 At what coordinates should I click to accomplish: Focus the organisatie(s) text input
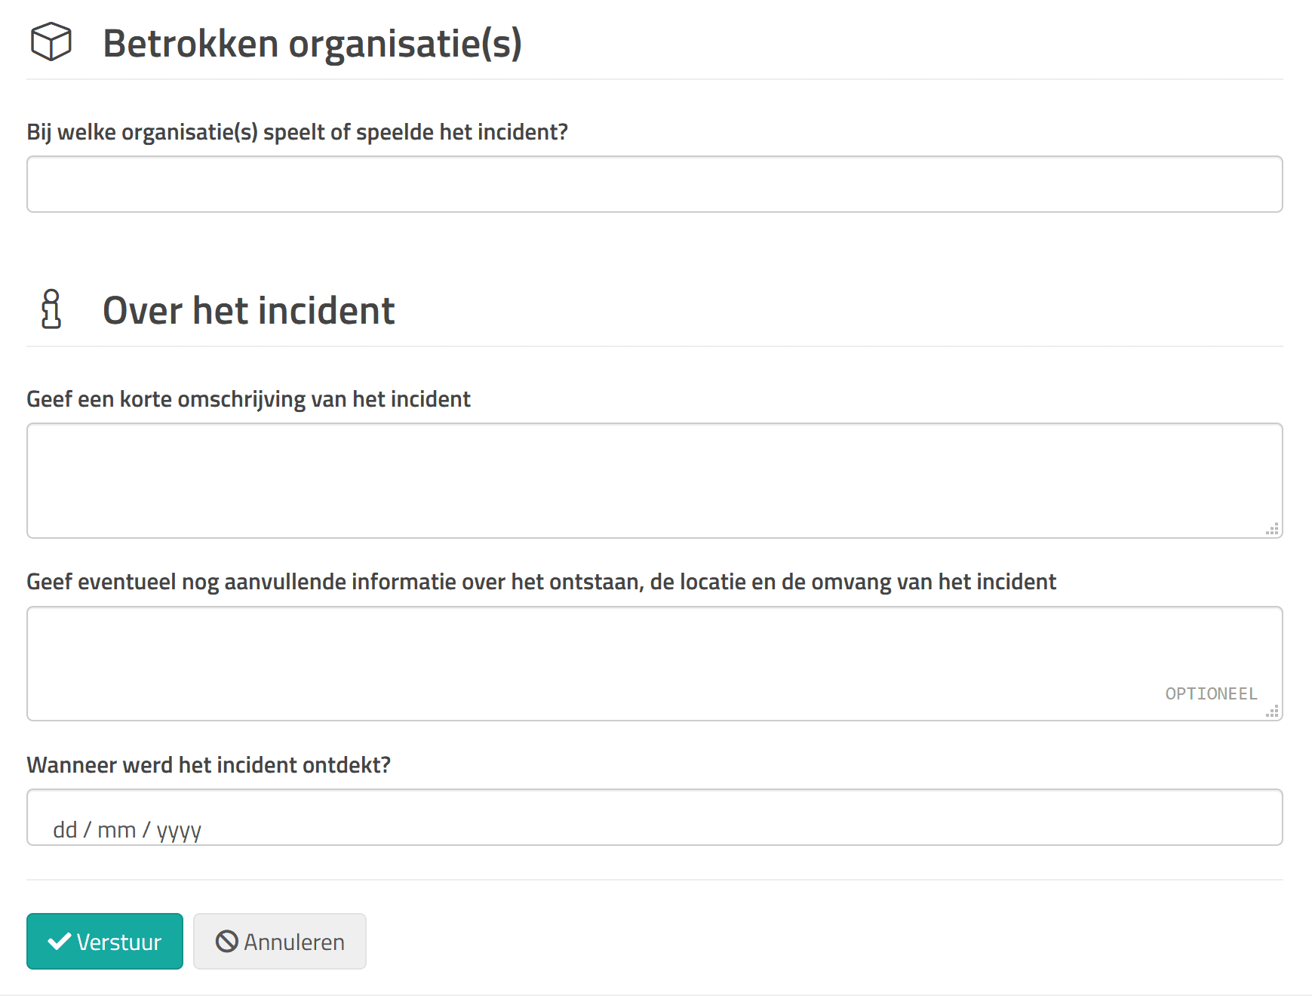pos(654,184)
